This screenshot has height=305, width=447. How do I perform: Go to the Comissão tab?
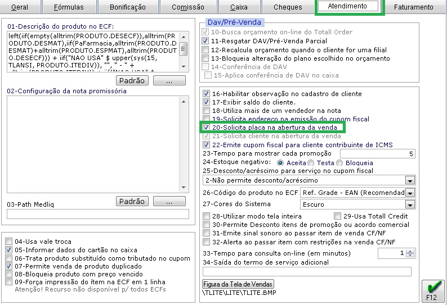coord(188,7)
